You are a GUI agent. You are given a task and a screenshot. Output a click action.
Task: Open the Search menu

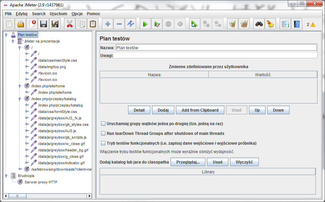(39, 14)
